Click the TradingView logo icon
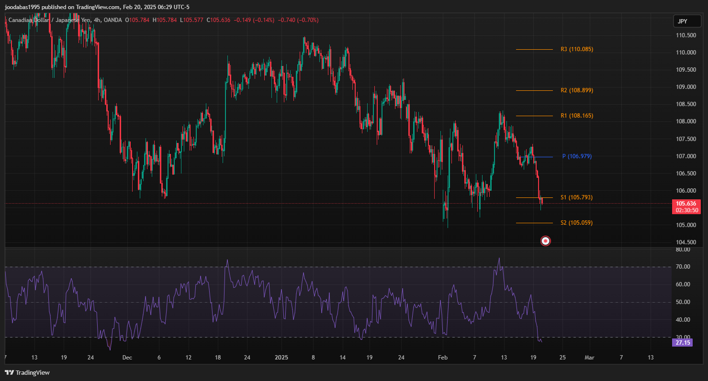Viewport: 708px width, 381px height. pyautogui.click(x=9, y=372)
